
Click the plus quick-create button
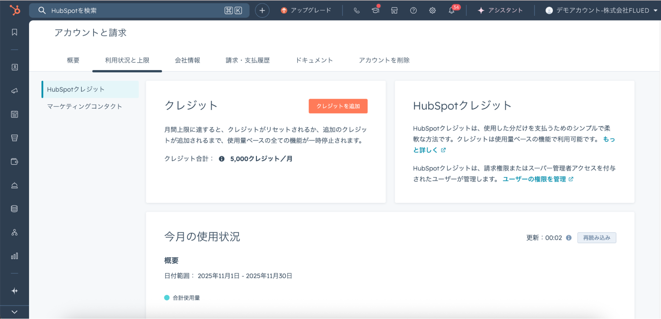(x=262, y=11)
